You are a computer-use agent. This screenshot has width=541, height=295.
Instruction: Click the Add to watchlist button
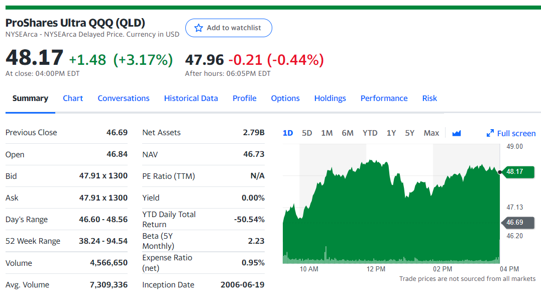[229, 28]
